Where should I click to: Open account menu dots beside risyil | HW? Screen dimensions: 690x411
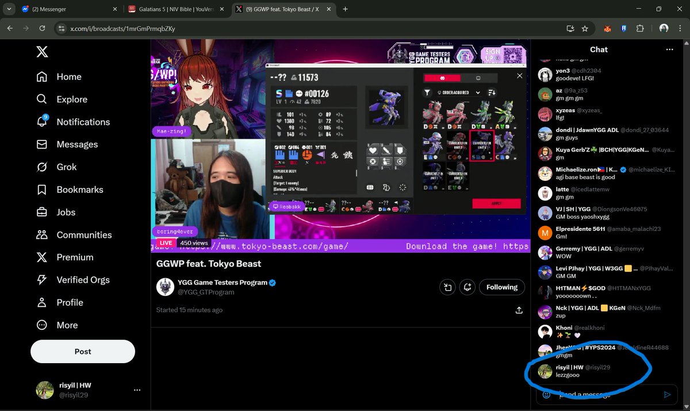[x=137, y=390]
